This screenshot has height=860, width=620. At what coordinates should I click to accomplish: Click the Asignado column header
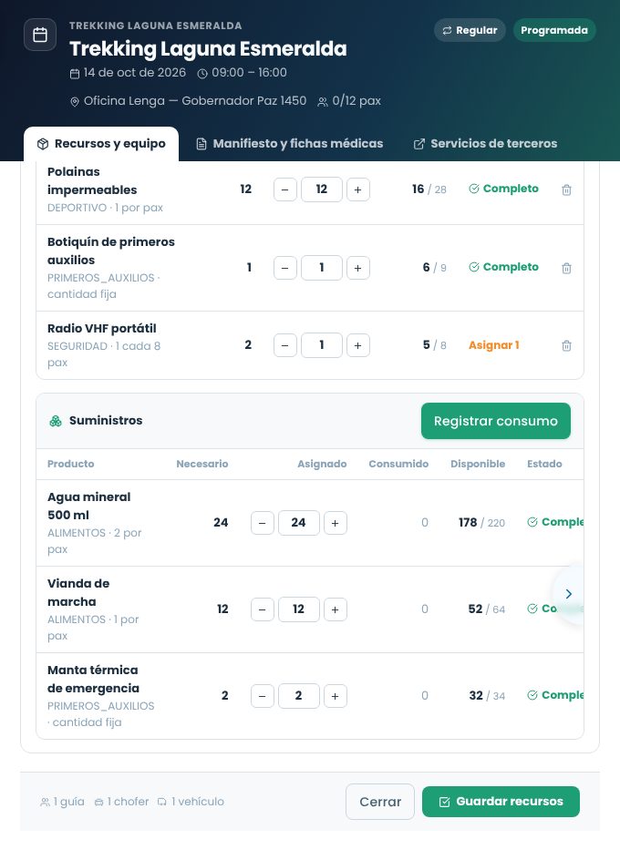[x=323, y=464]
